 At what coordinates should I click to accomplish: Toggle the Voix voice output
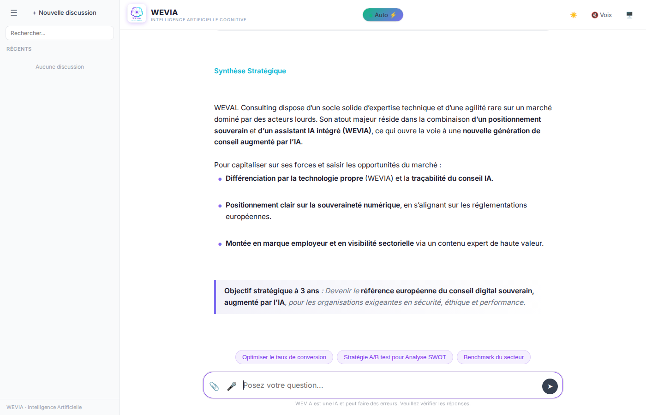pos(602,15)
